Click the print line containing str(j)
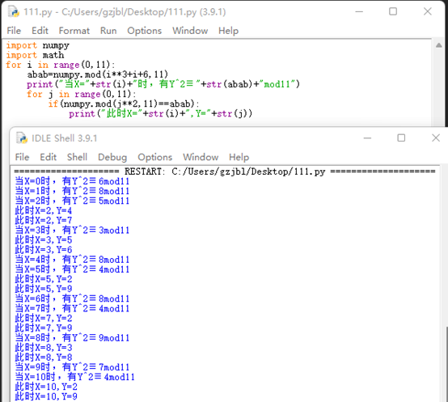The height and width of the screenshot is (402, 448). pyautogui.click(x=161, y=113)
